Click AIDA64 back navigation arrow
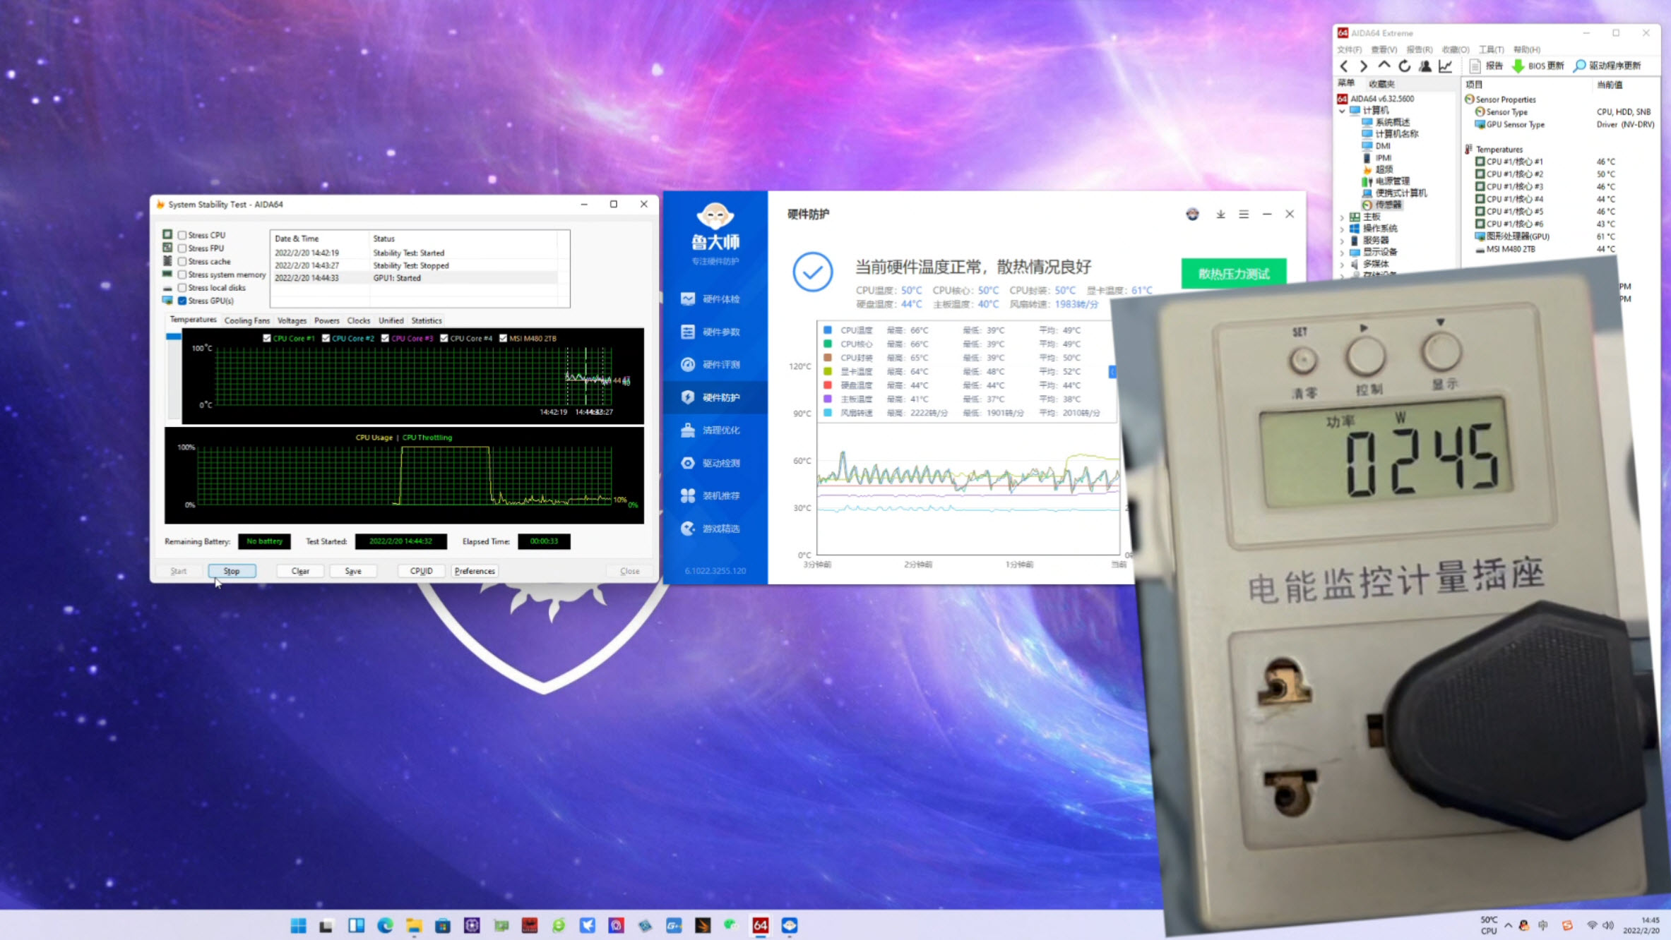 pyautogui.click(x=1344, y=66)
